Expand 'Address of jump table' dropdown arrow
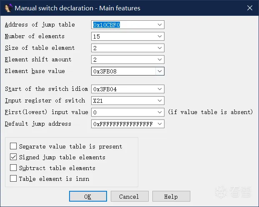This screenshot has width=259, height=207. pos(159,24)
